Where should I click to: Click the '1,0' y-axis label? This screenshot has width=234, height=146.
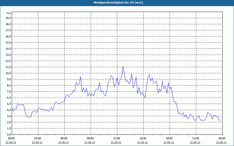point(9,128)
